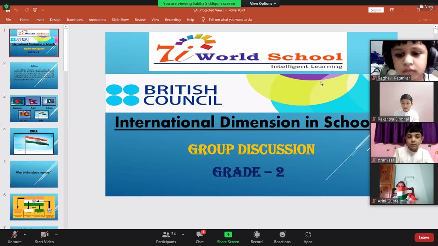The image size is (438, 246).
Task: Switch to the Review tab
Action: click(140, 19)
